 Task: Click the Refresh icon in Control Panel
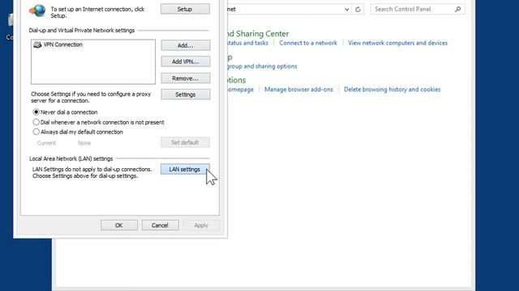(x=358, y=9)
